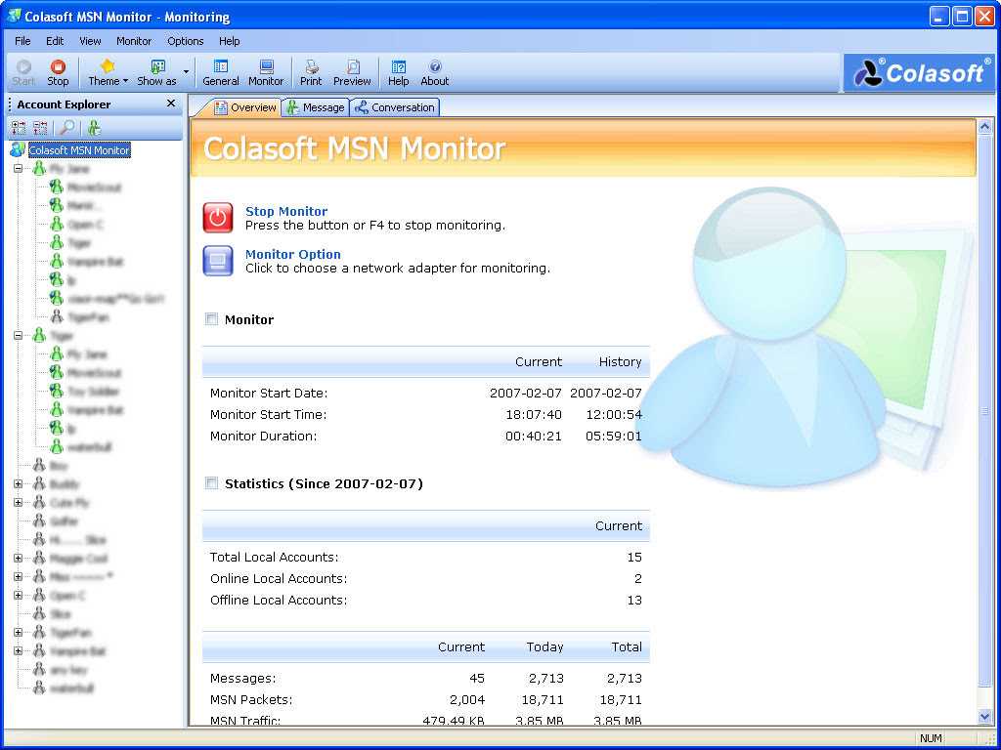Click the red Stop toolbar button

pos(58,72)
